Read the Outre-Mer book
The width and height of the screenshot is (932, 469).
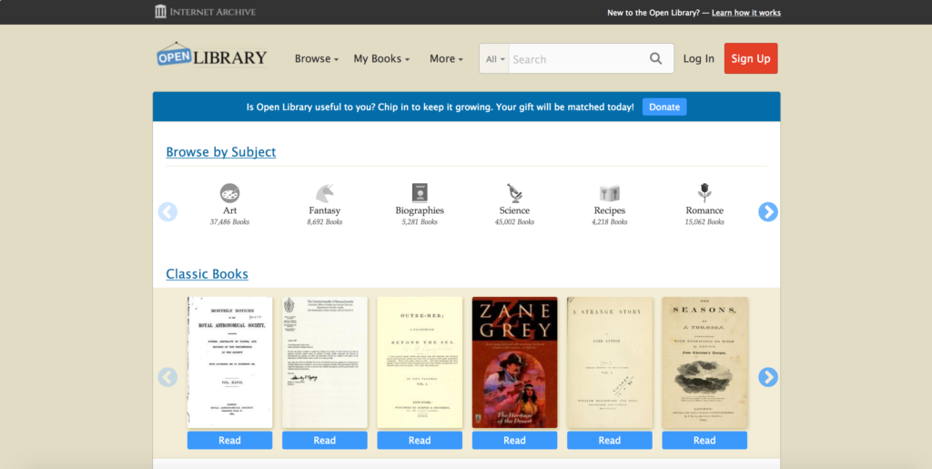click(420, 441)
